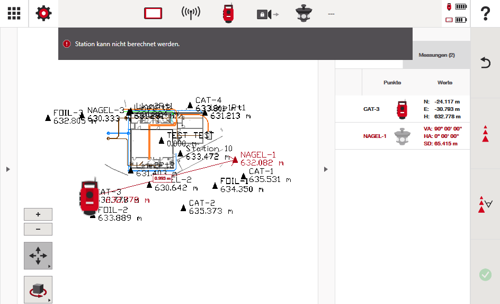Open the 3D rotate view dropdown
The width and height of the screenshot is (500, 304).
click(x=38, y=290)
